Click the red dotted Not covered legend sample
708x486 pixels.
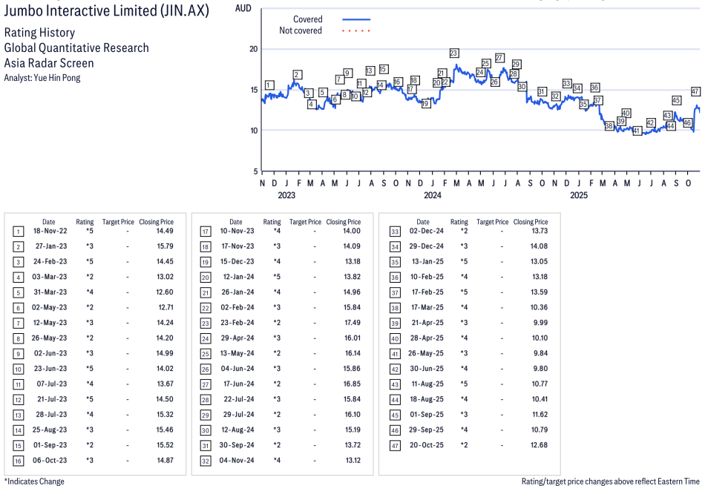[x=356, y=31]
